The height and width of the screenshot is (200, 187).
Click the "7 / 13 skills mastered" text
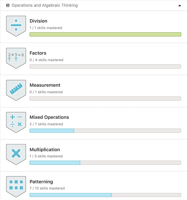click(x=47, y=188)
